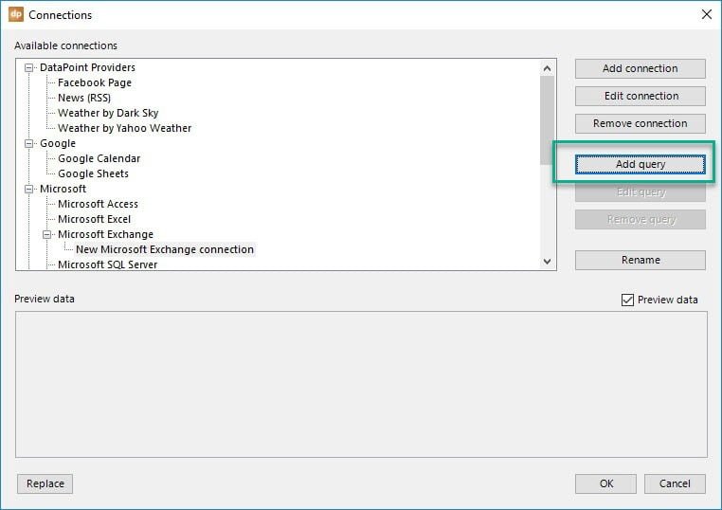722x510 pixels.
Task: Select New Microsoft Exchange connection
Action: click(165, 249)
